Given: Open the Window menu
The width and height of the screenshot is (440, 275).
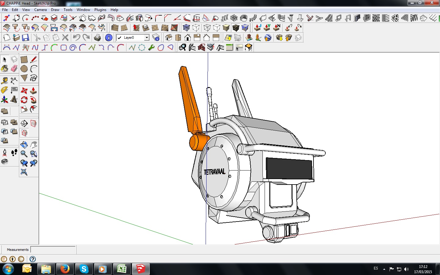Looking at the screenshot, I should 83,10.
